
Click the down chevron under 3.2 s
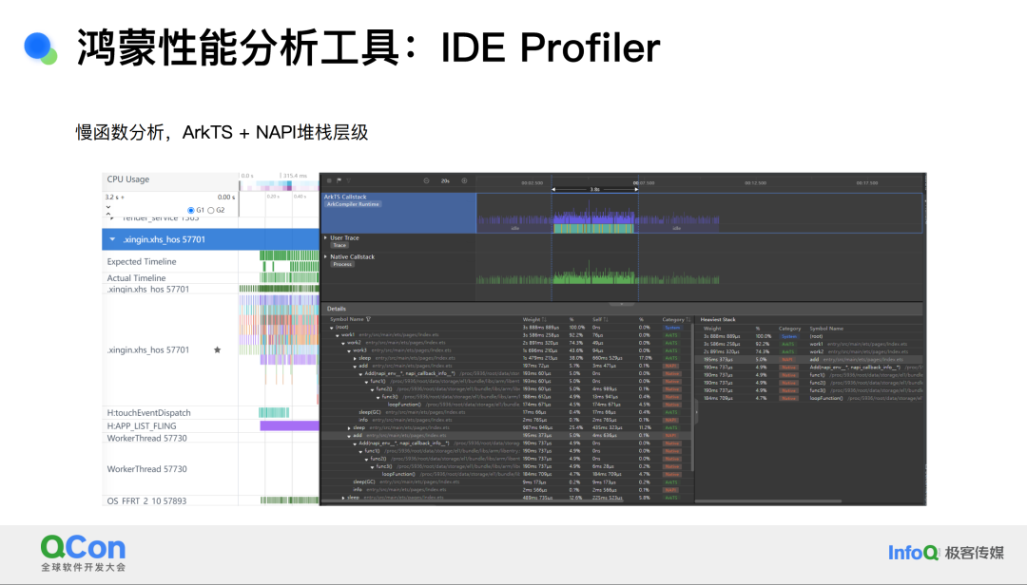tap(108, 209)
